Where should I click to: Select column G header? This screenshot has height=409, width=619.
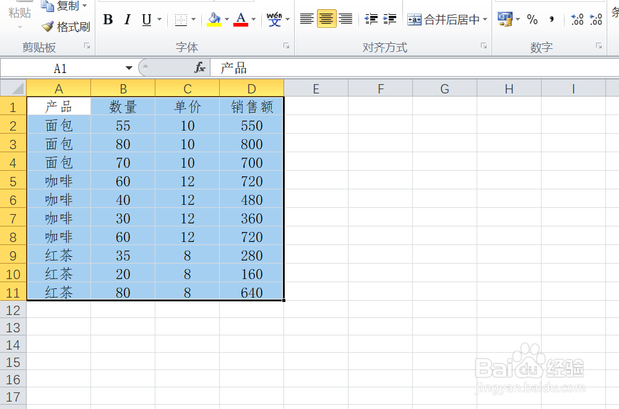click(444, 88)
